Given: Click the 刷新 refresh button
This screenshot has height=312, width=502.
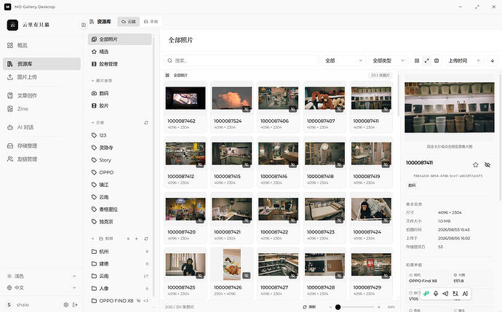Looking at the screenshot, I should [309, 307].
